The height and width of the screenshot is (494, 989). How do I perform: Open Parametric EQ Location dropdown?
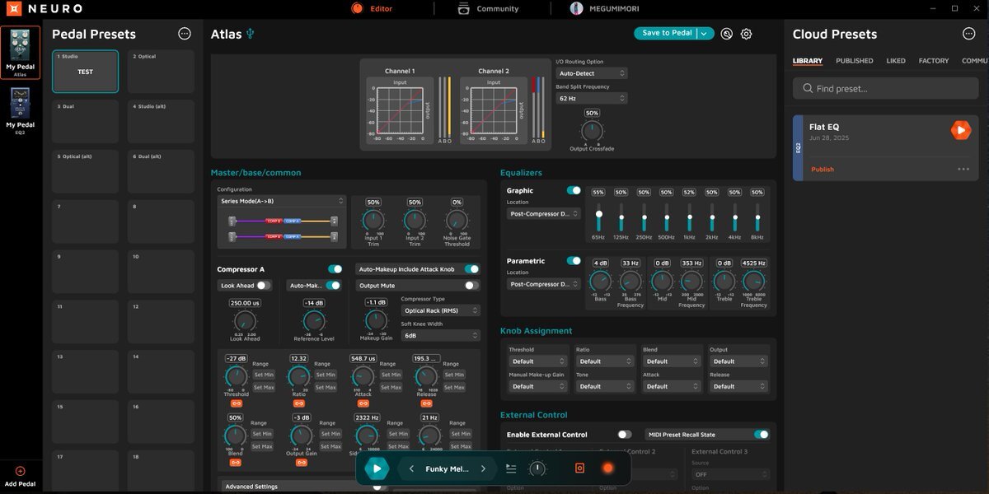tap(543, 284)
